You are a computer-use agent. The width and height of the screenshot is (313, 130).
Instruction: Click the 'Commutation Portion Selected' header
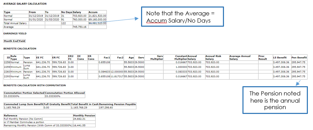pos(24,93)
